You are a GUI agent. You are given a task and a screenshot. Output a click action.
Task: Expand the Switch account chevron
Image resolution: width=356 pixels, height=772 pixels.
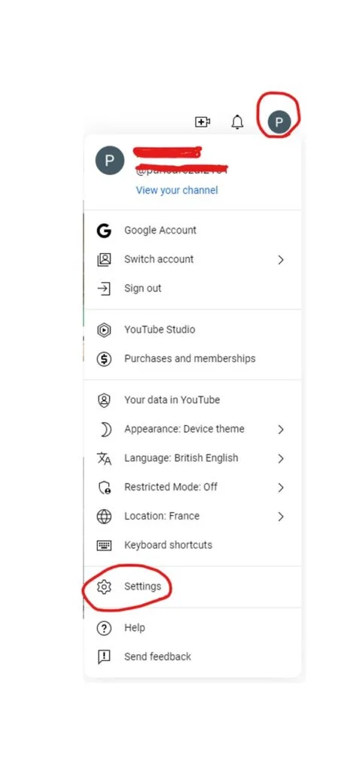[x=281, y=259]
